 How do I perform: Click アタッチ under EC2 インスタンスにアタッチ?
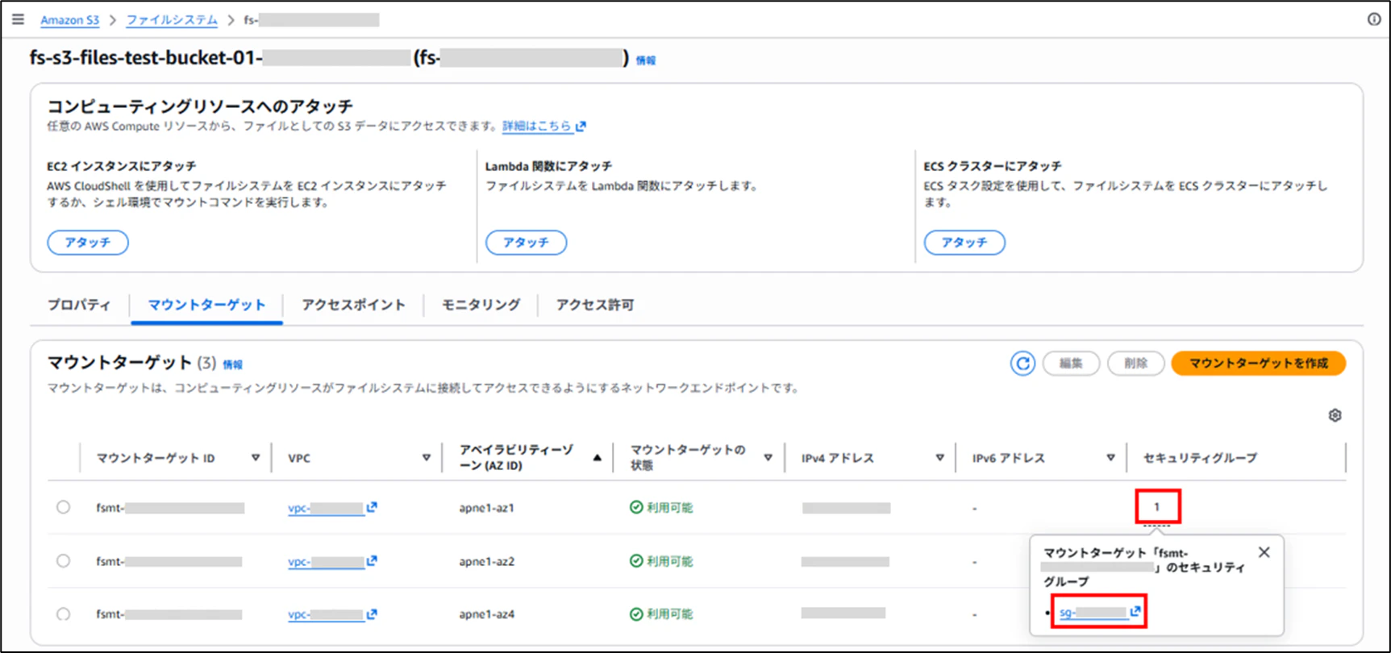(88, 243)
